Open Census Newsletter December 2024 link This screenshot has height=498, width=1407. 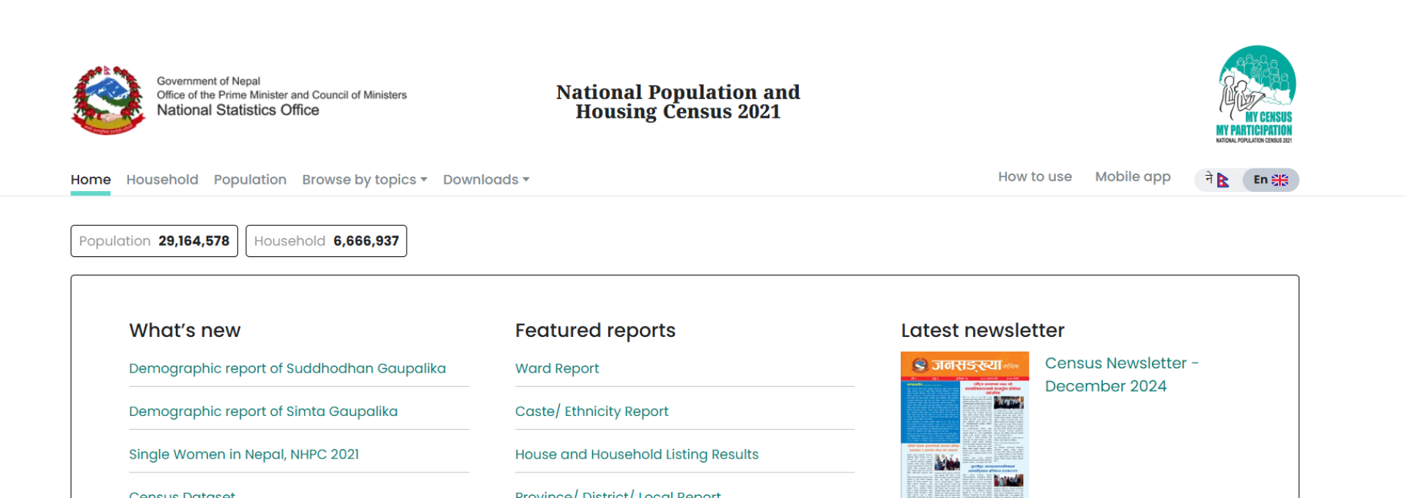tap(1120, 374)
